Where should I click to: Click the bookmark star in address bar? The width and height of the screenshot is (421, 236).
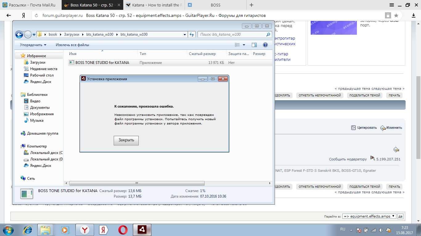(x=396, y=15)
